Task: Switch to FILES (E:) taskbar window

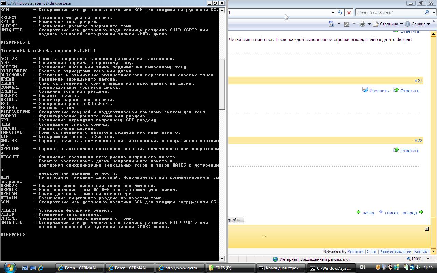Action: click(231, 268)
